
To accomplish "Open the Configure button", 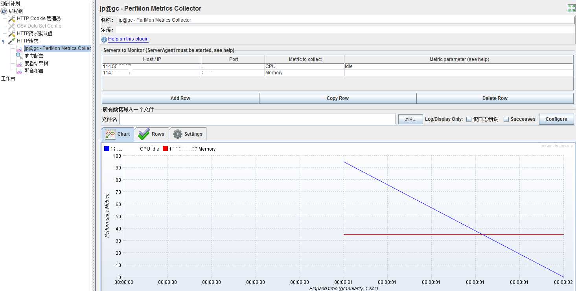I will (x=556, y=119).
